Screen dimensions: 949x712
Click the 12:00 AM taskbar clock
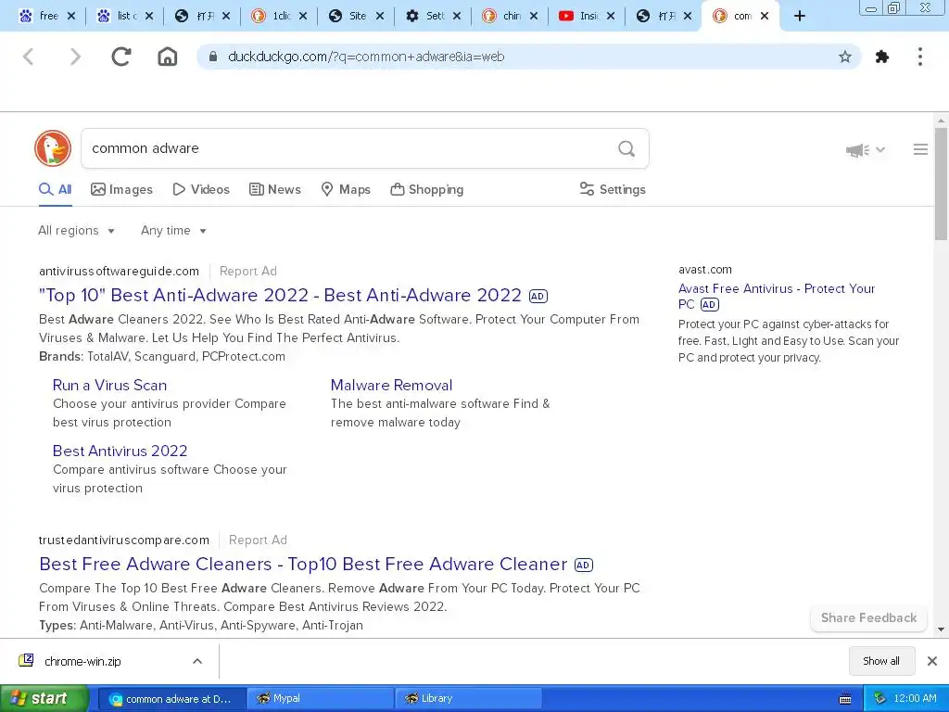coord(915,699)
